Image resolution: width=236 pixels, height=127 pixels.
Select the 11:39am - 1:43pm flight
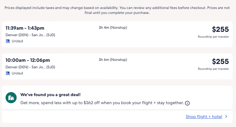tap(25, 28)
